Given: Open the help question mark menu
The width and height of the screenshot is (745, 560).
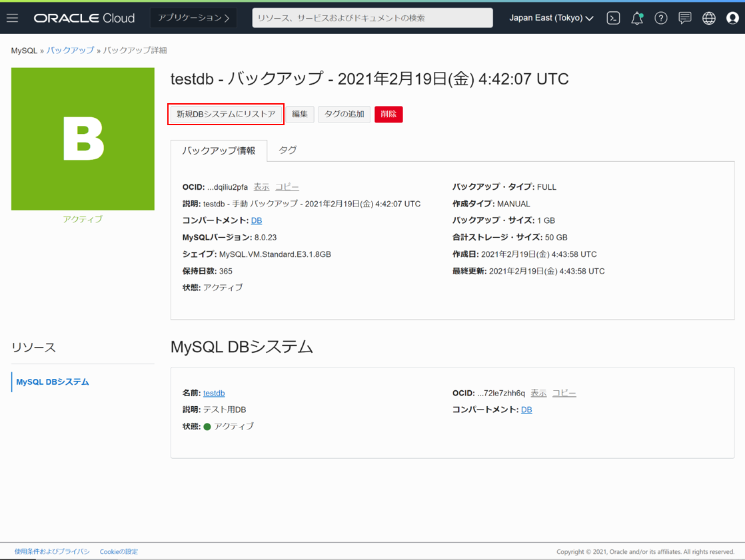Looking at the screenshot, I should point(661,18).
